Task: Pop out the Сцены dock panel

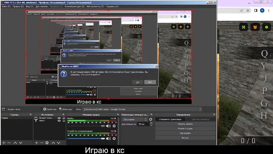Action: point(31,115)
